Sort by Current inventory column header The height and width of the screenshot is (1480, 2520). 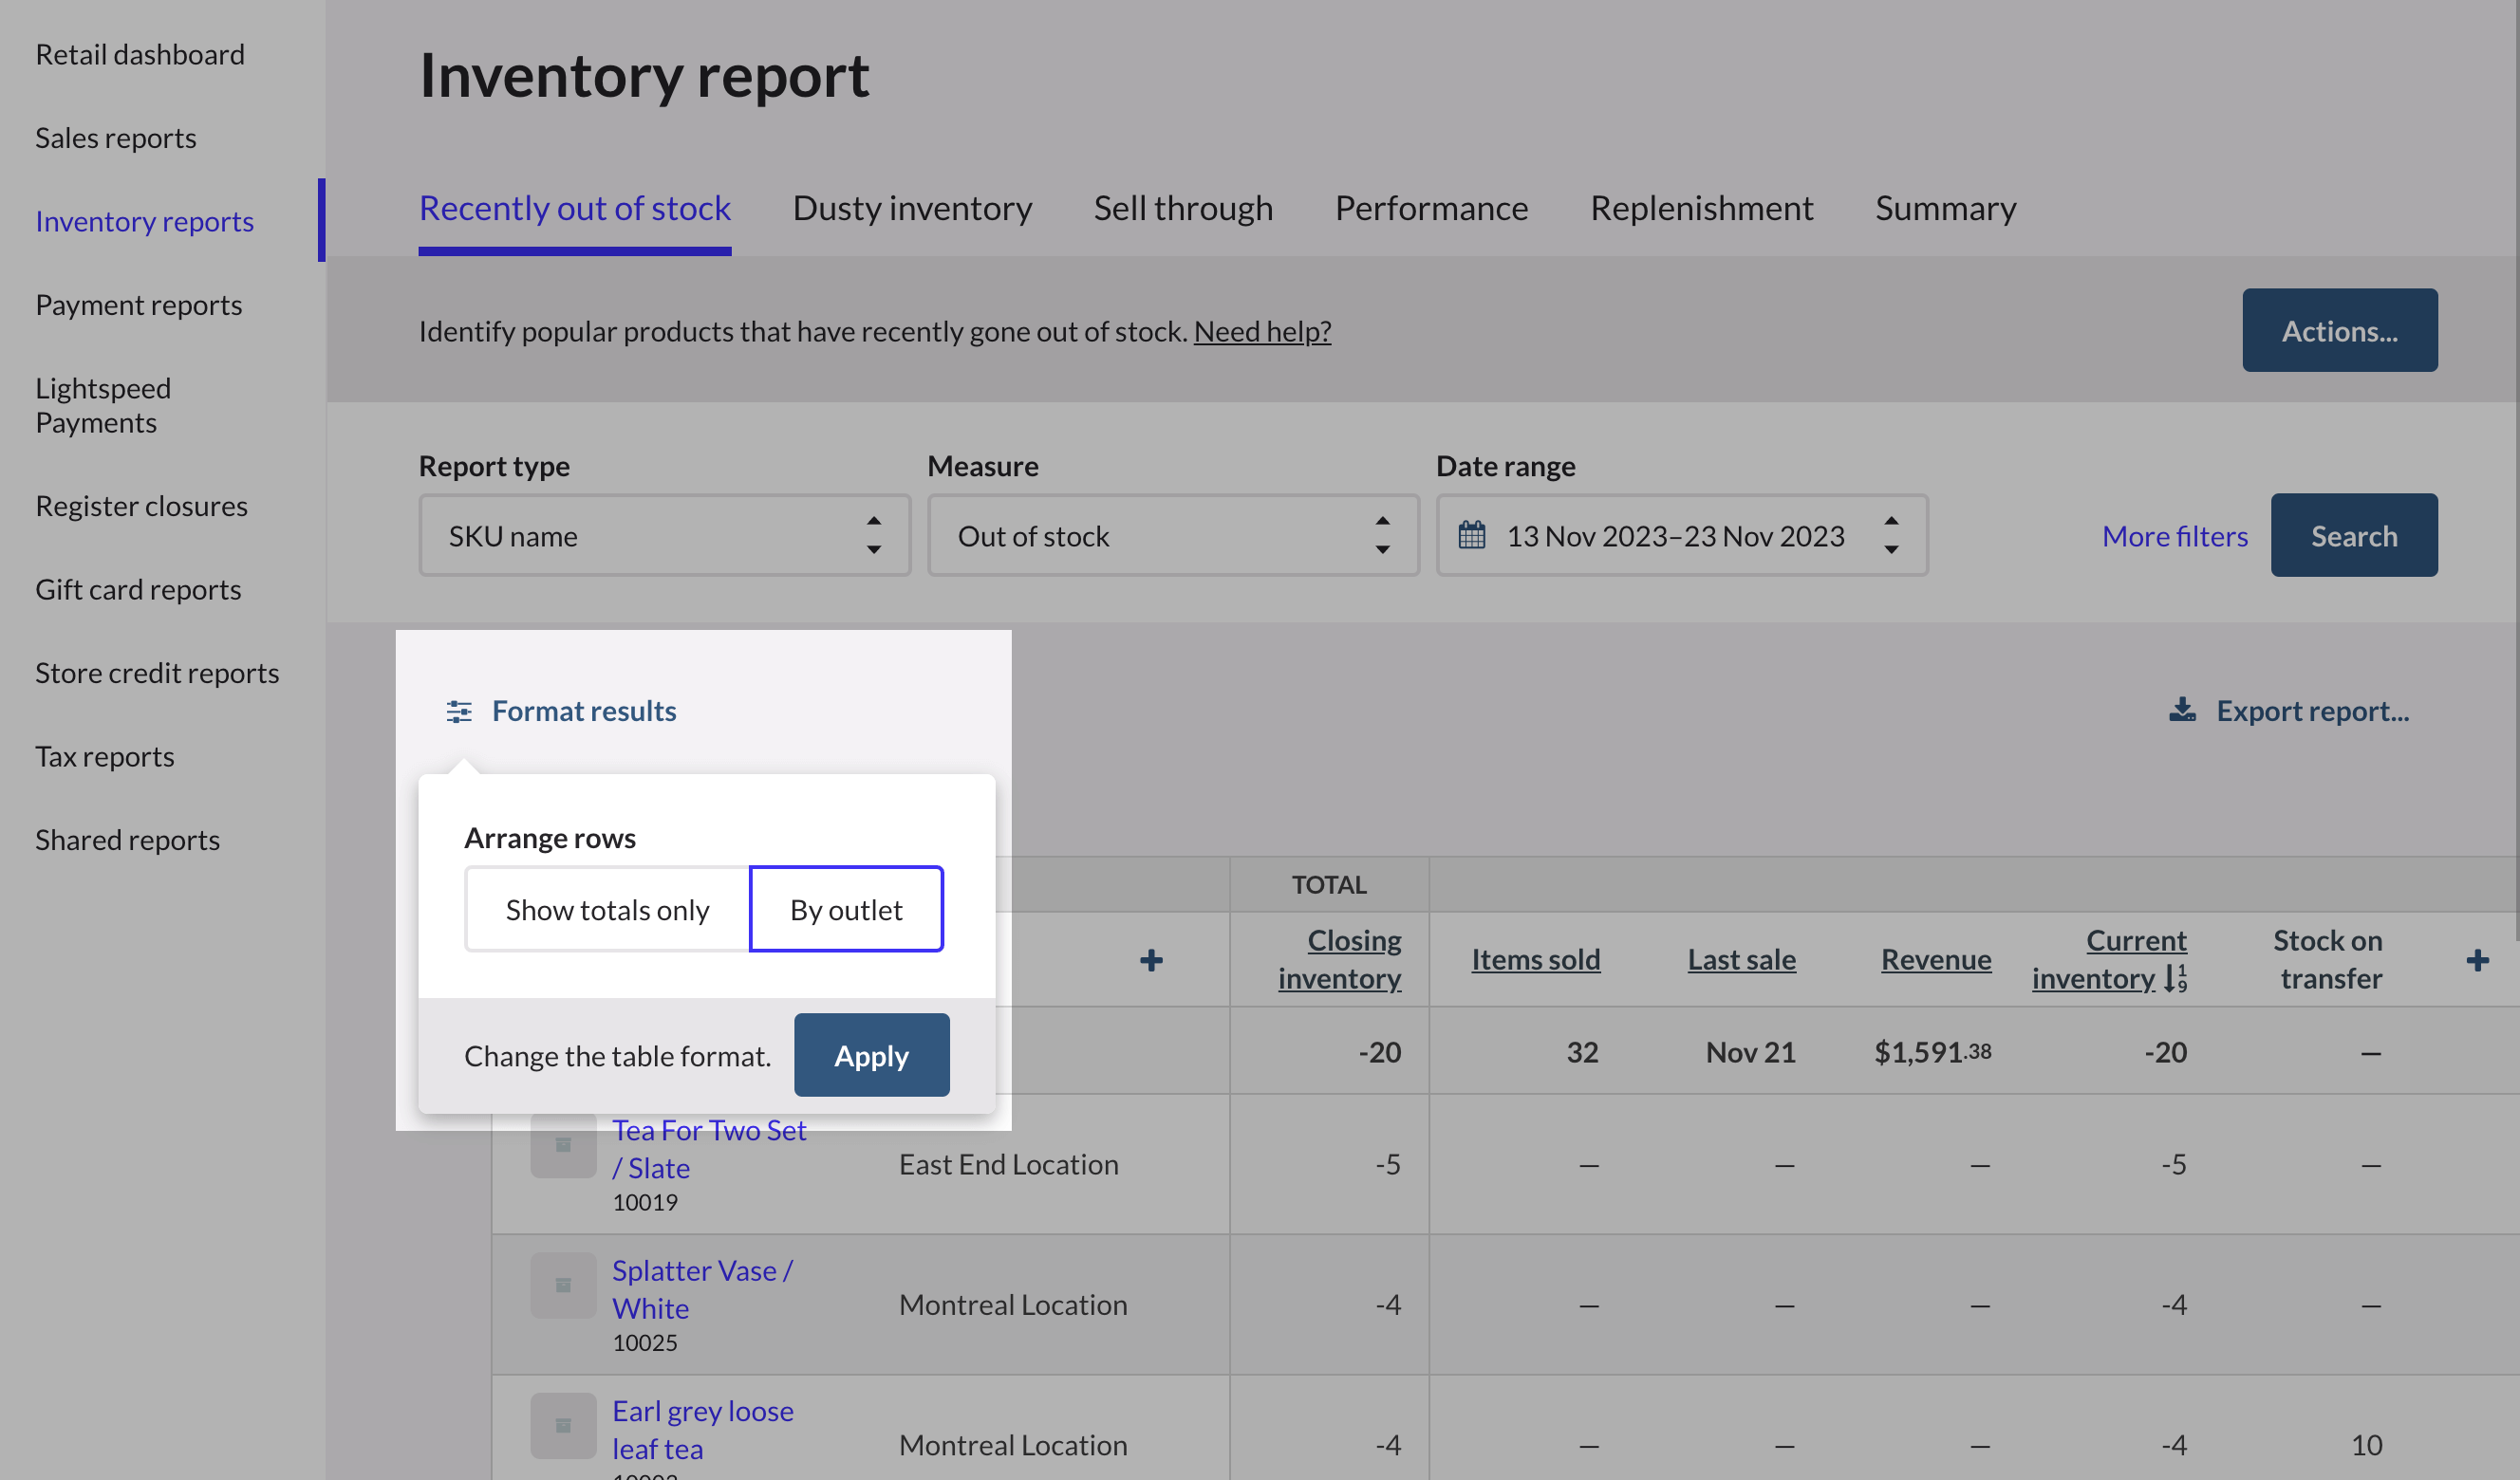[2109, 959]
